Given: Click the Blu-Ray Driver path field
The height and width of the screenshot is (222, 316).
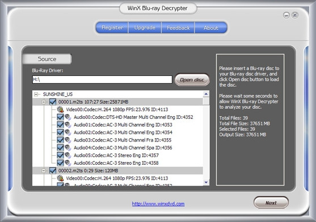Looking at the screenshot, I should 102,79.
